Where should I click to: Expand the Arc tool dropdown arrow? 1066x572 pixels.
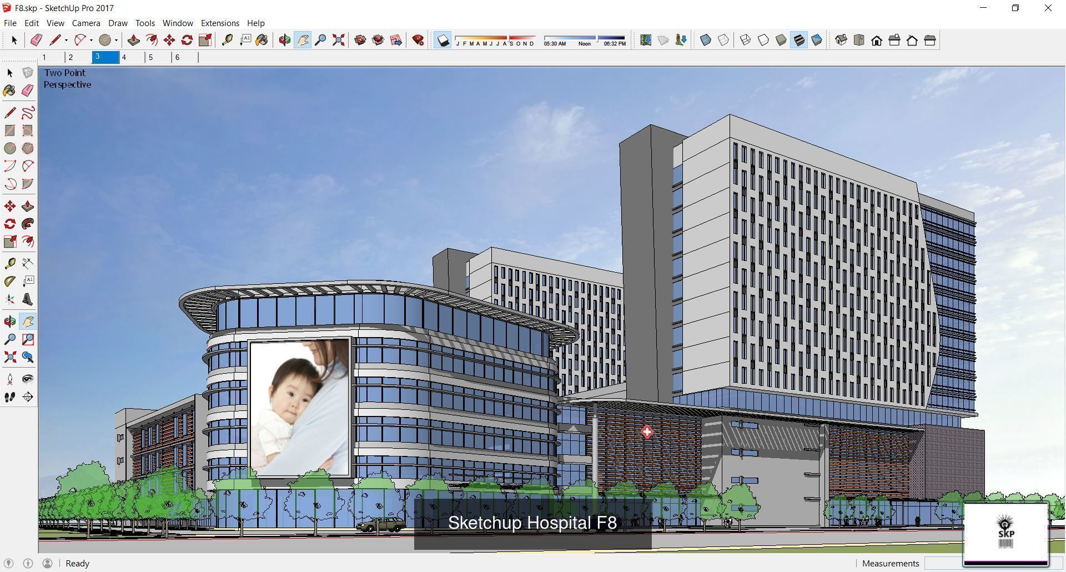point(91,40)
